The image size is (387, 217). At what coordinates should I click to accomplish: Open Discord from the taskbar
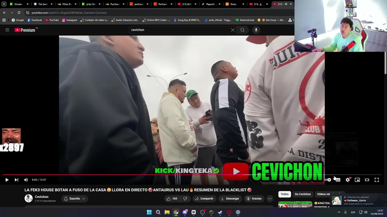185,212
